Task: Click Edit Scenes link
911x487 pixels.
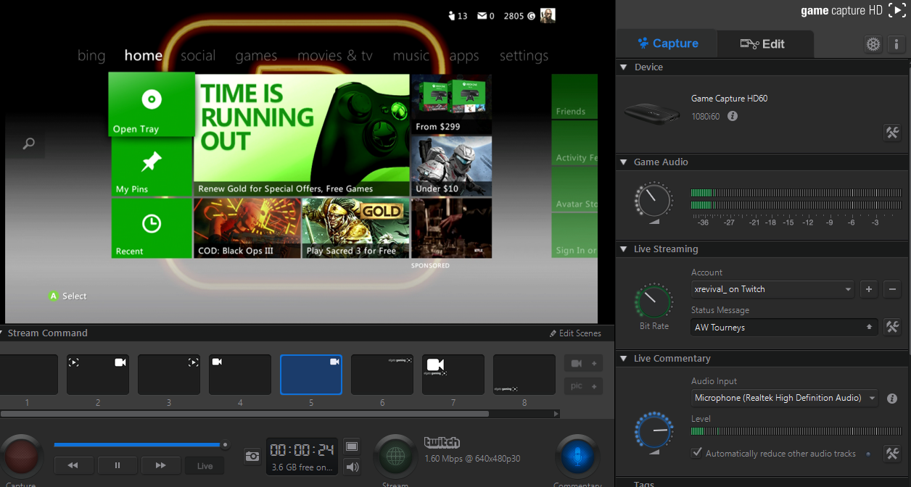Action: 575,333
